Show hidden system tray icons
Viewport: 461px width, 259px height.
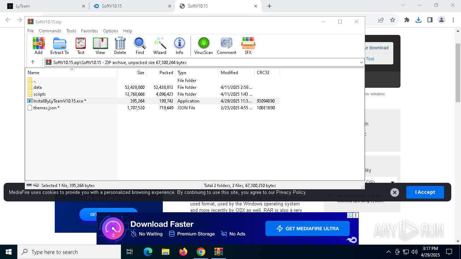click(388, 252)
